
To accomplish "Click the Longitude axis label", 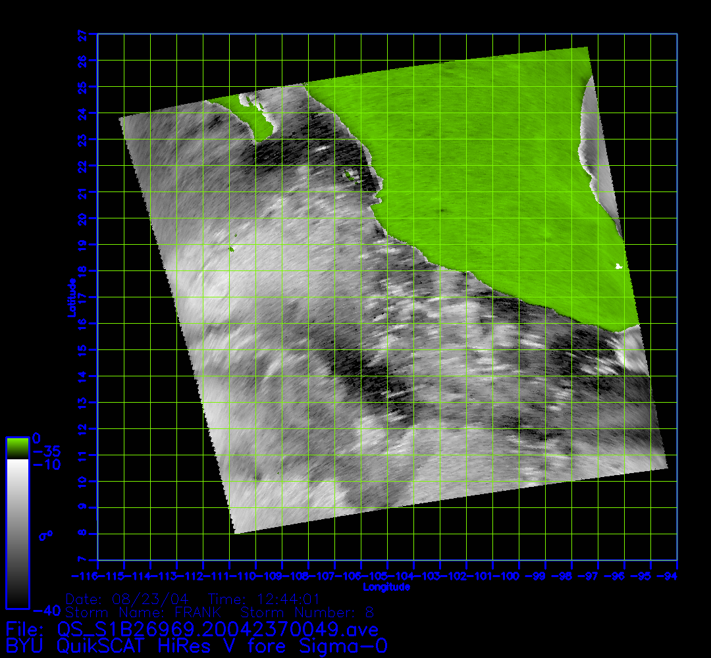I will coord(387,586).
